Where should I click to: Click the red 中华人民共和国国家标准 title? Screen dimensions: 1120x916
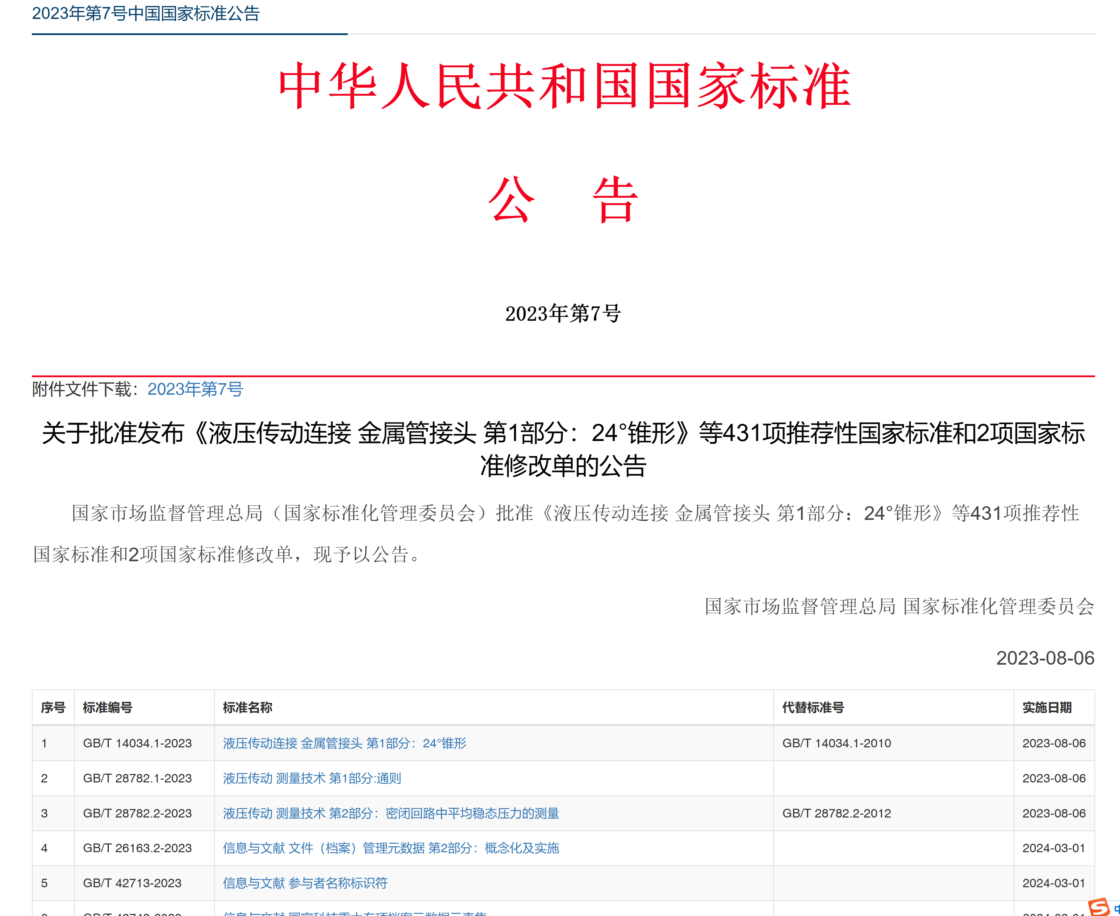(563, 86)
